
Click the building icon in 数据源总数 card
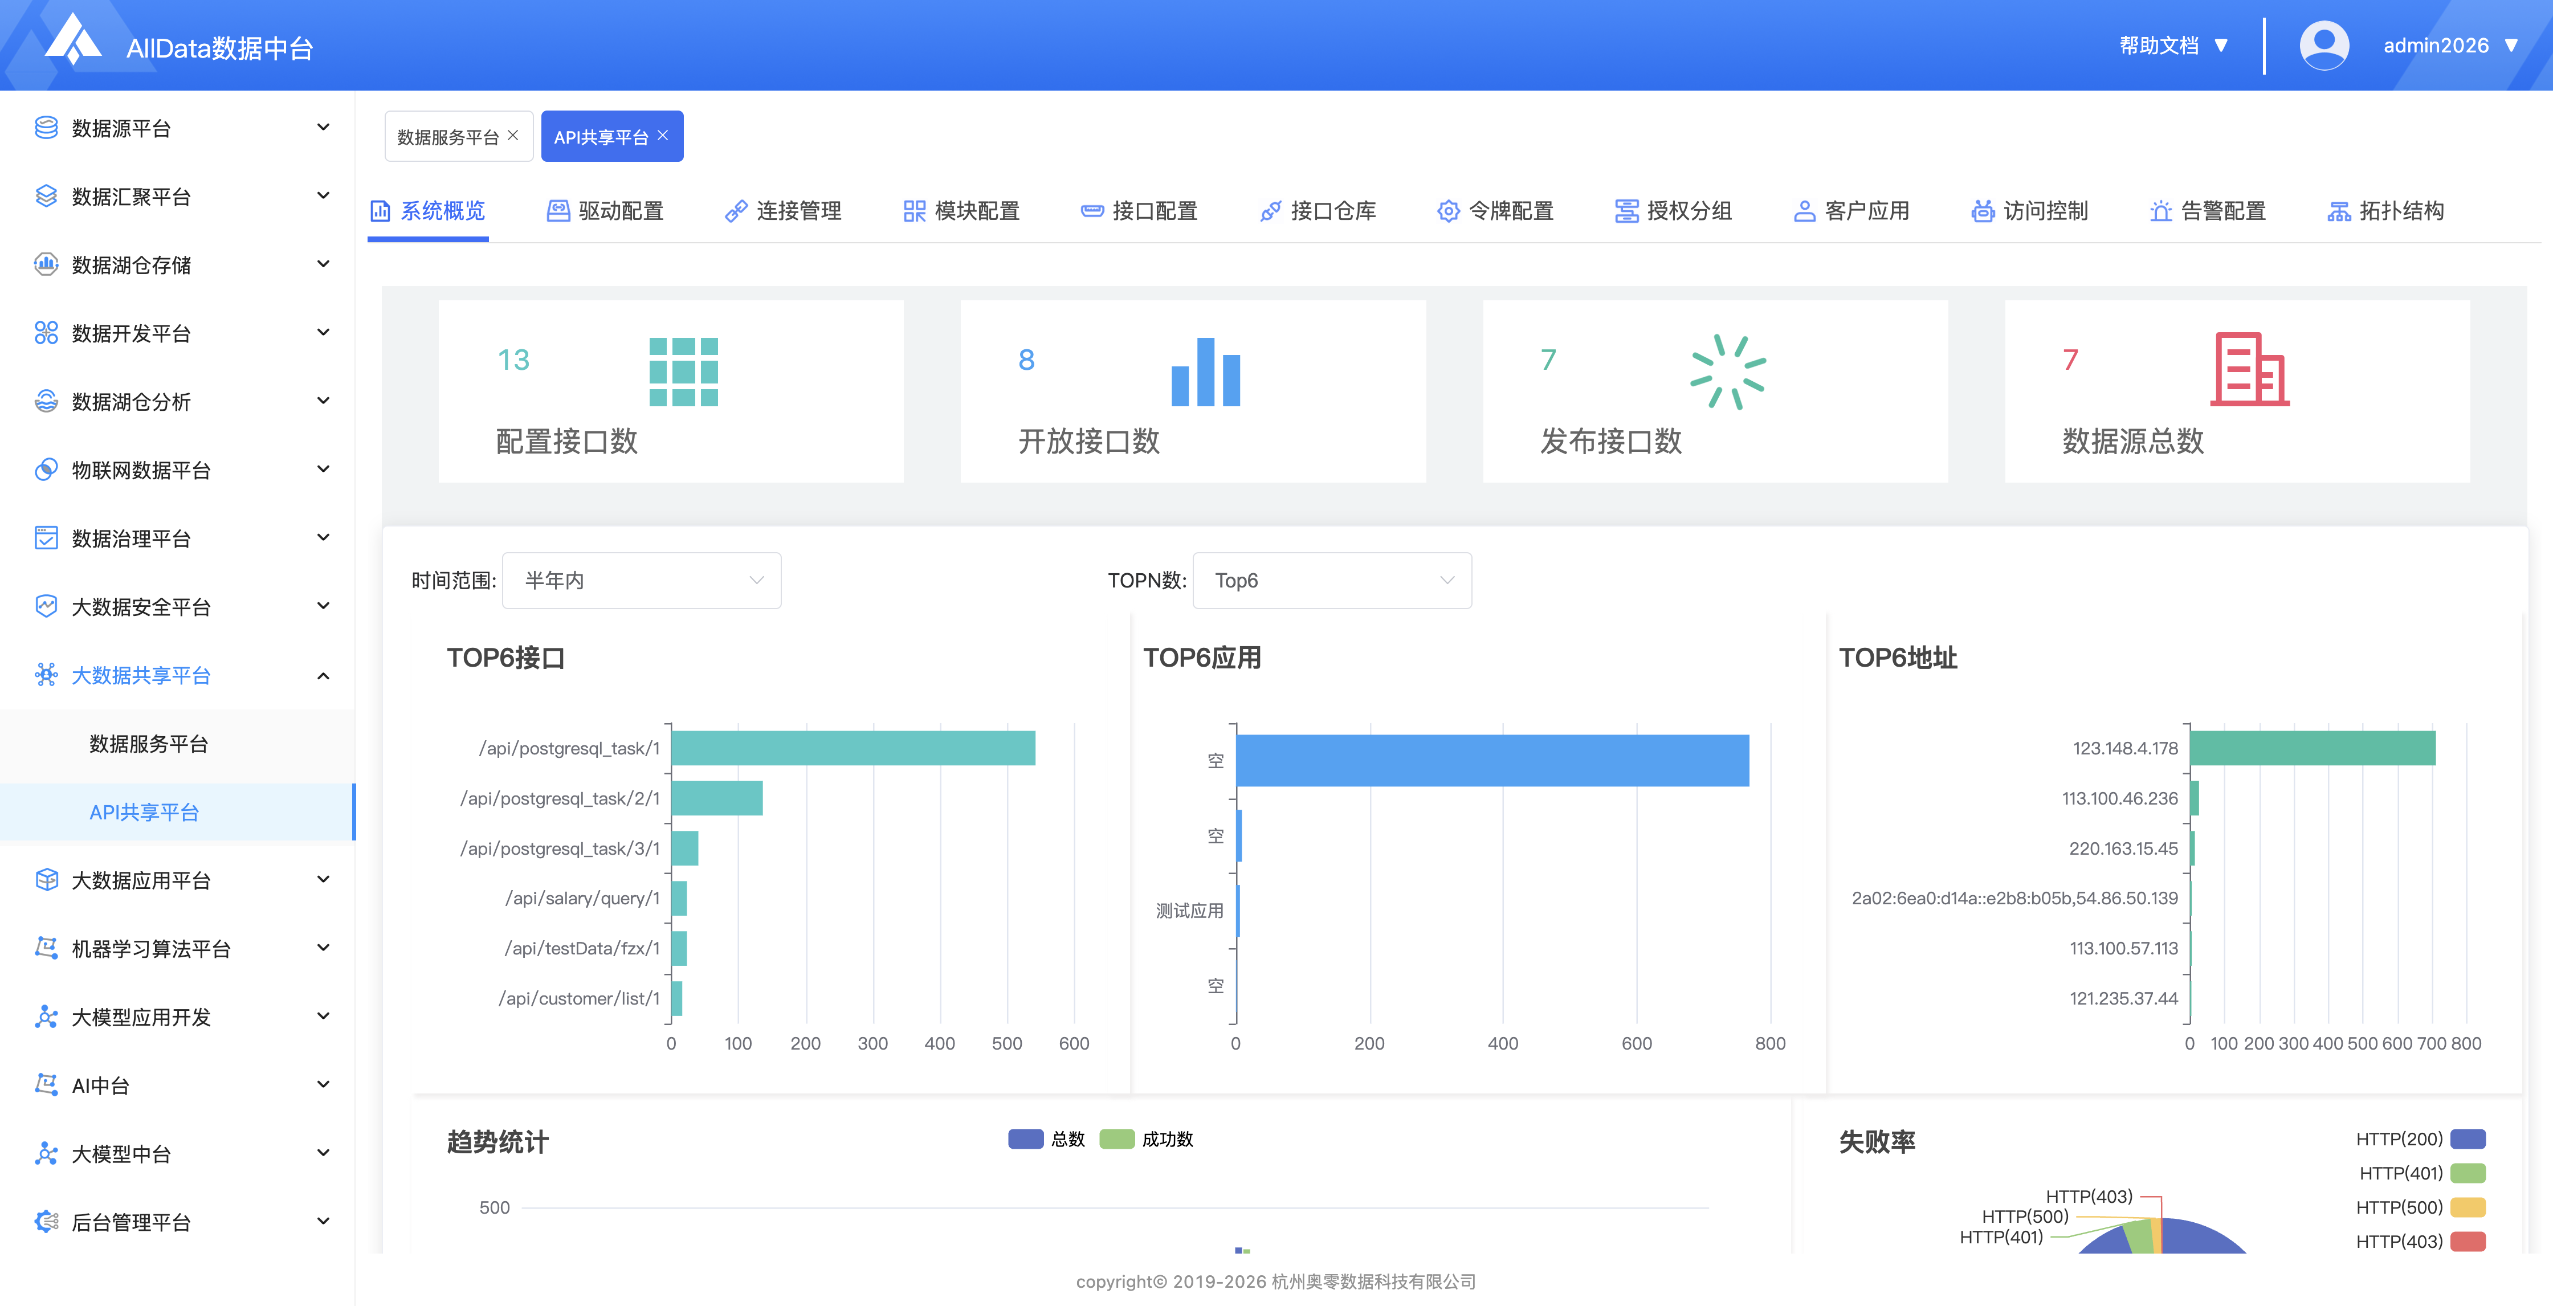coord(2250,369)
